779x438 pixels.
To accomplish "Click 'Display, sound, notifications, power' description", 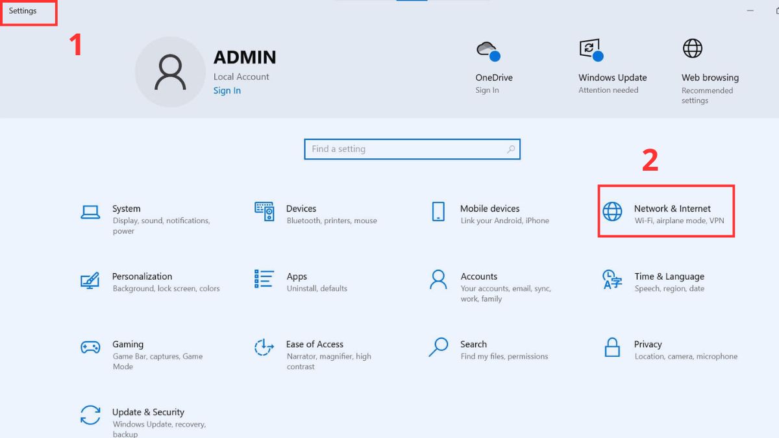I will [x=161, y=226].
